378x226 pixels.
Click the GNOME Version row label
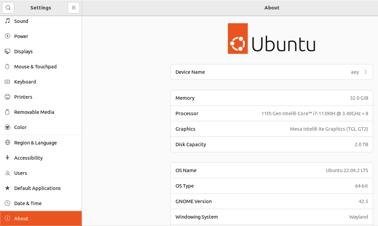pyautogui.click(x=194, y=201)
